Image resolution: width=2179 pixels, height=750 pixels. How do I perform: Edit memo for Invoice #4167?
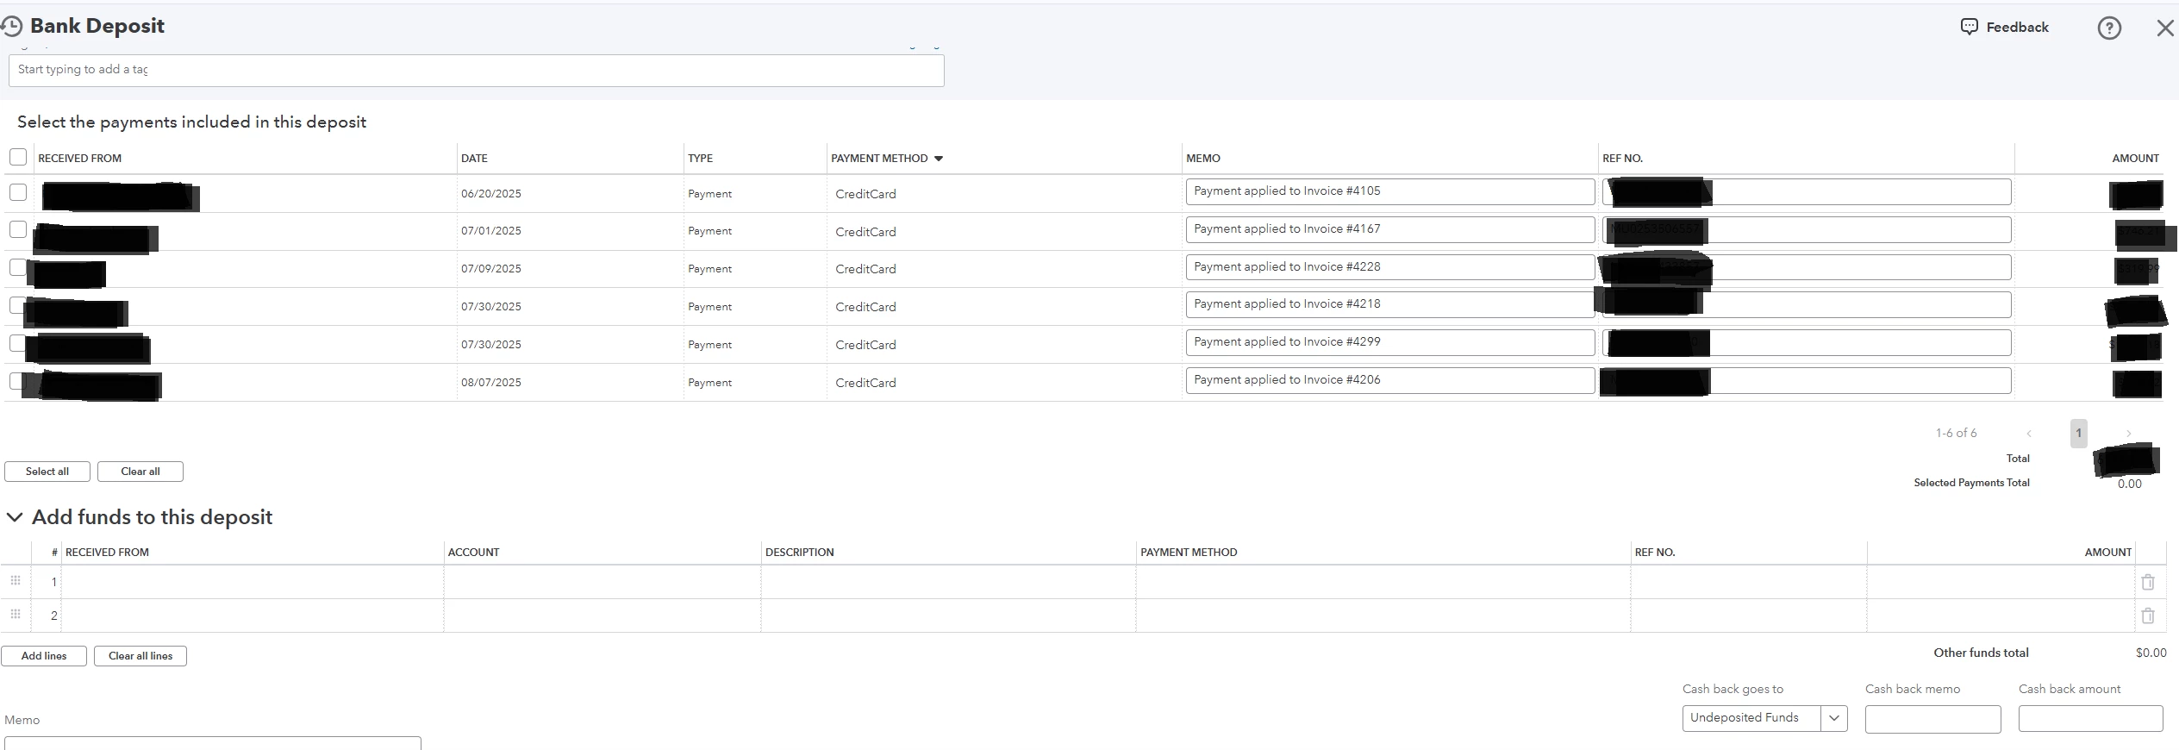pos(1390,229)
